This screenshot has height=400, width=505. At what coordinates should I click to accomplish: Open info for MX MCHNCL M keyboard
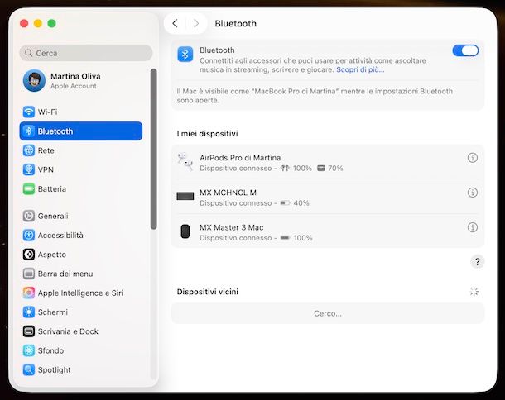click(x=472, y=193)
